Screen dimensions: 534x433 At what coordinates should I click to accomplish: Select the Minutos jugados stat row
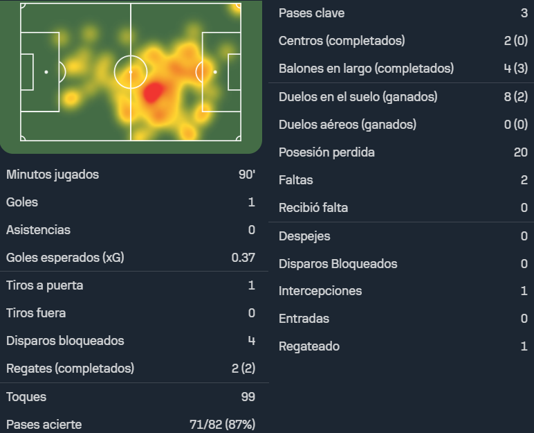click(x=131, y=175)
